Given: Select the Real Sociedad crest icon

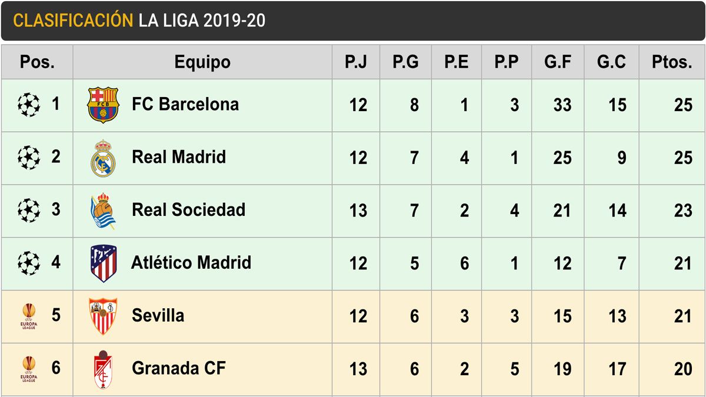Looking at the screenshot, I should coord(103,211).
